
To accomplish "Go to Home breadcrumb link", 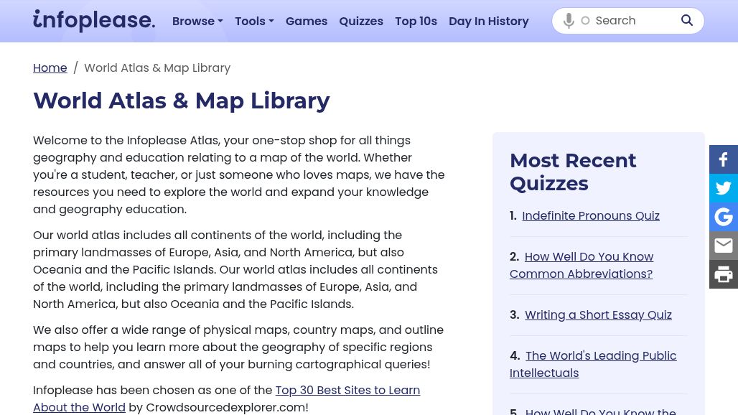I will [50, 67].
